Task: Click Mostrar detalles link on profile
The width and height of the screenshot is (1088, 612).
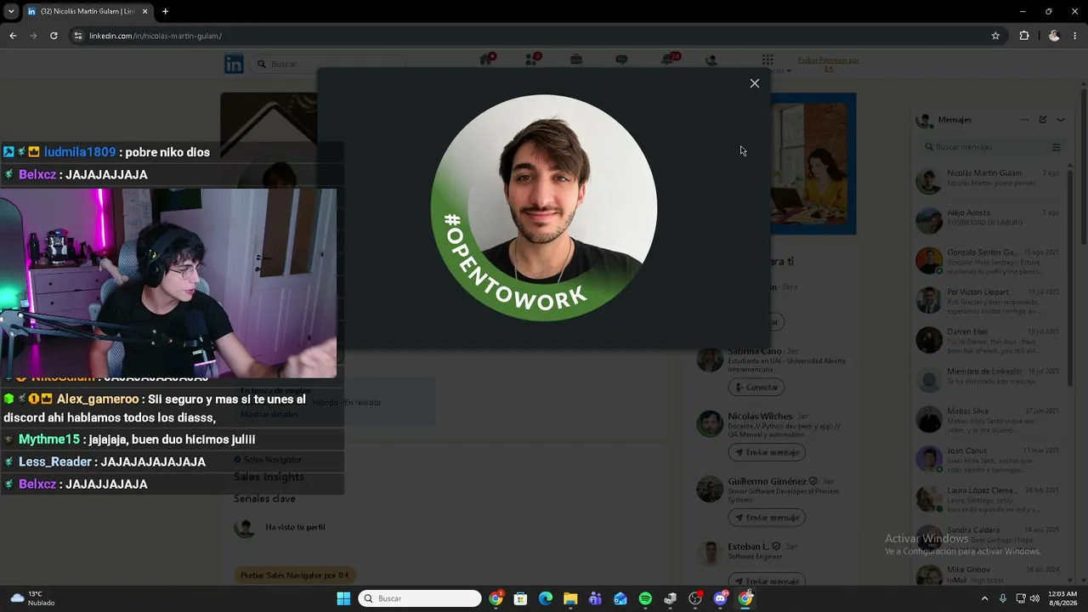Action: (269, 415)
